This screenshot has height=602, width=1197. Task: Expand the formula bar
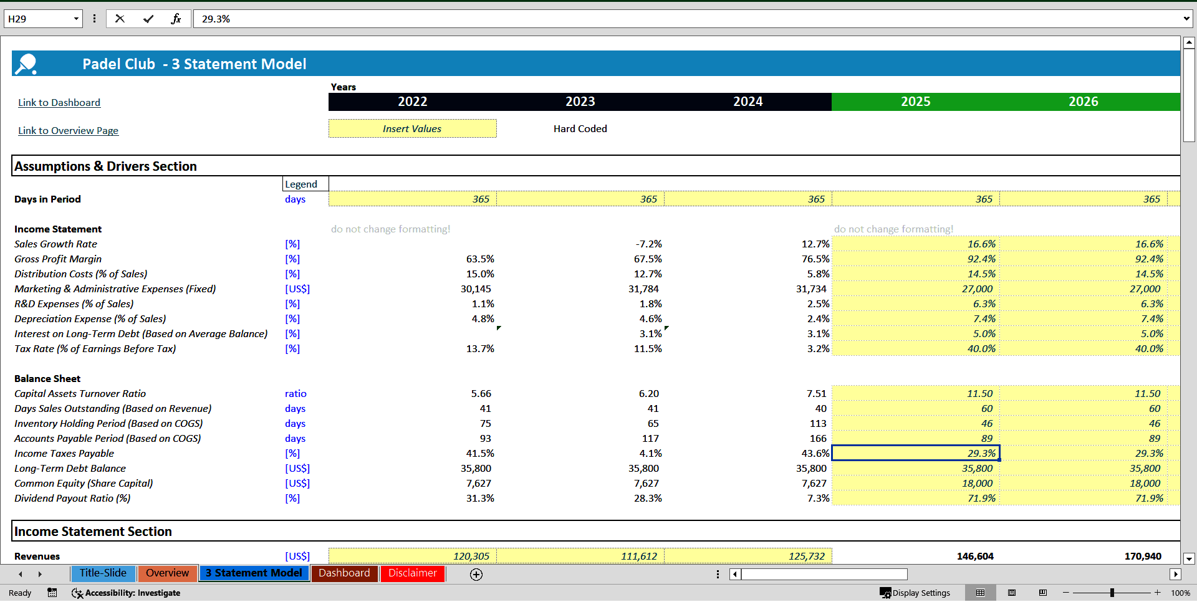pos(1186,19)
